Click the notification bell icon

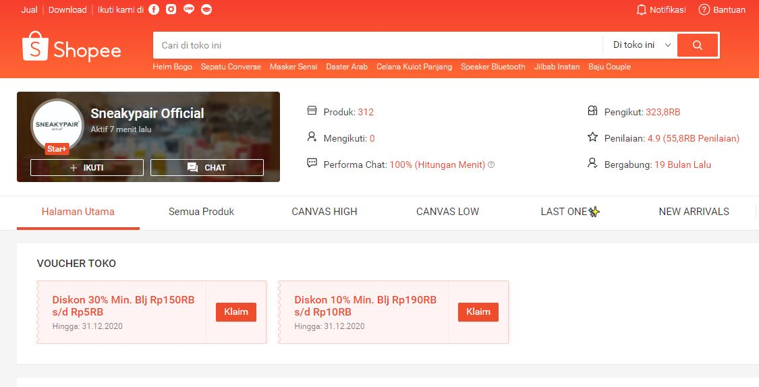pos(642,9)
